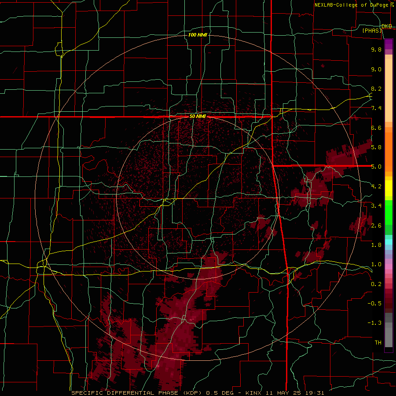Click the KINX timestamp caption at bottom

(x=198, y=393)
